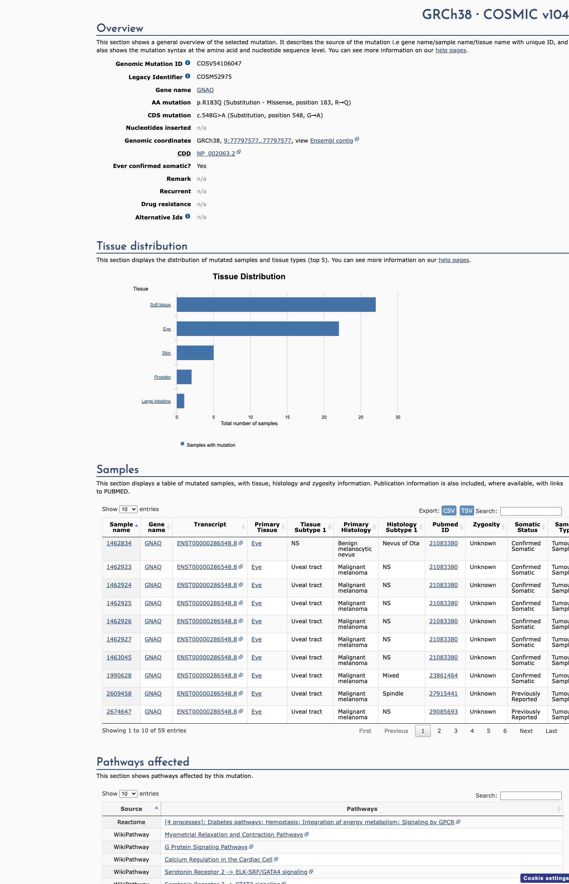Go to samples page 2
The image size is (569, 884).
439,731
